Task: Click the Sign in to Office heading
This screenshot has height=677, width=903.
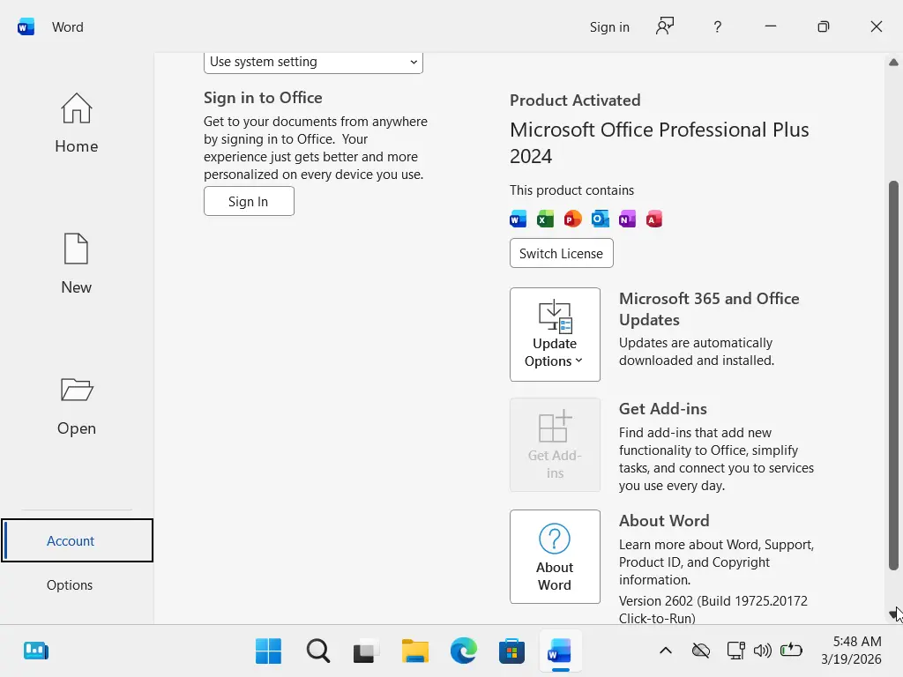Action: click(263, 98)
